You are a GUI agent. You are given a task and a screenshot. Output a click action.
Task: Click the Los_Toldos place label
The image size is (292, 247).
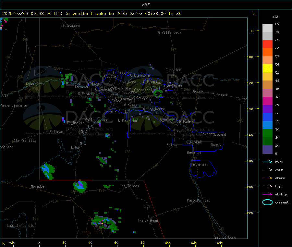129,186
